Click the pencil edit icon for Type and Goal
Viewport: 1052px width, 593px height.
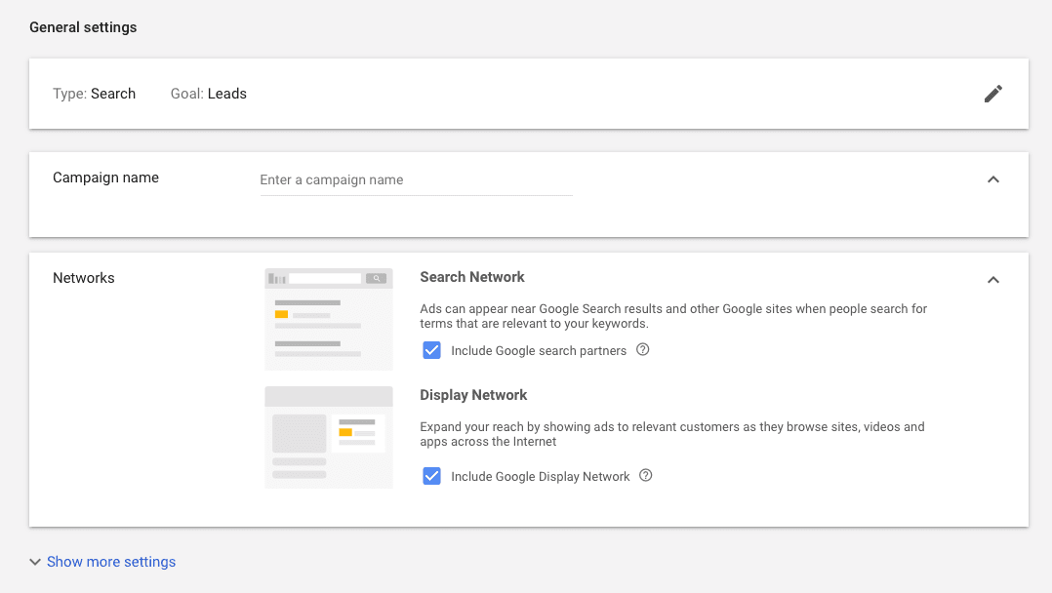993,94
